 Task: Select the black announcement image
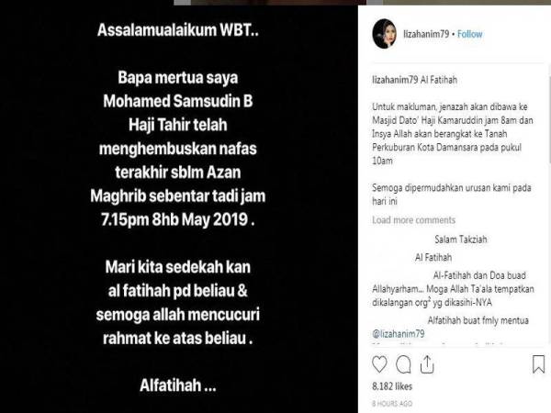[179, 209]
